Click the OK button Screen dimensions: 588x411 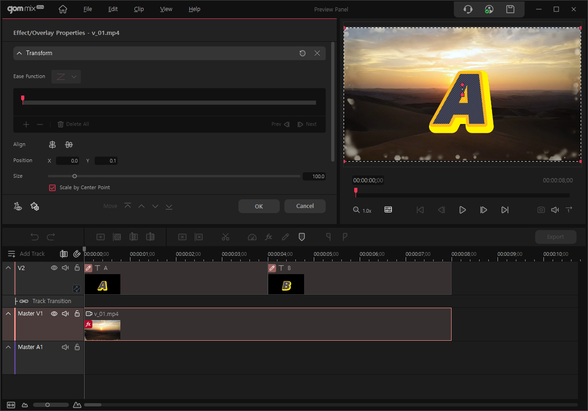[x=259, y=206]
